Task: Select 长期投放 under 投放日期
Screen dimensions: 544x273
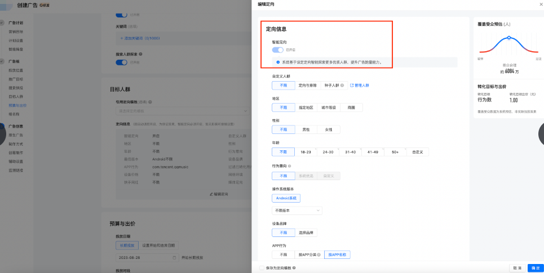Action: (127, 245)
